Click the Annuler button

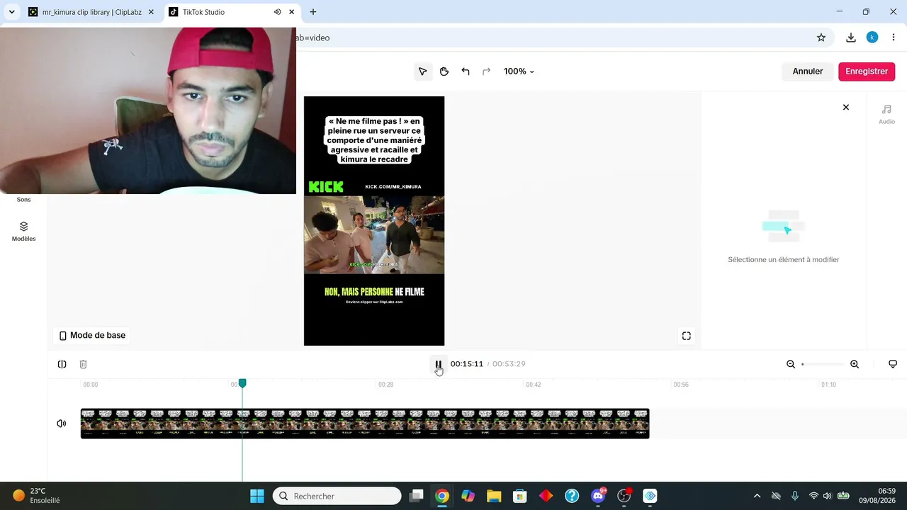(x=808, y=72)
